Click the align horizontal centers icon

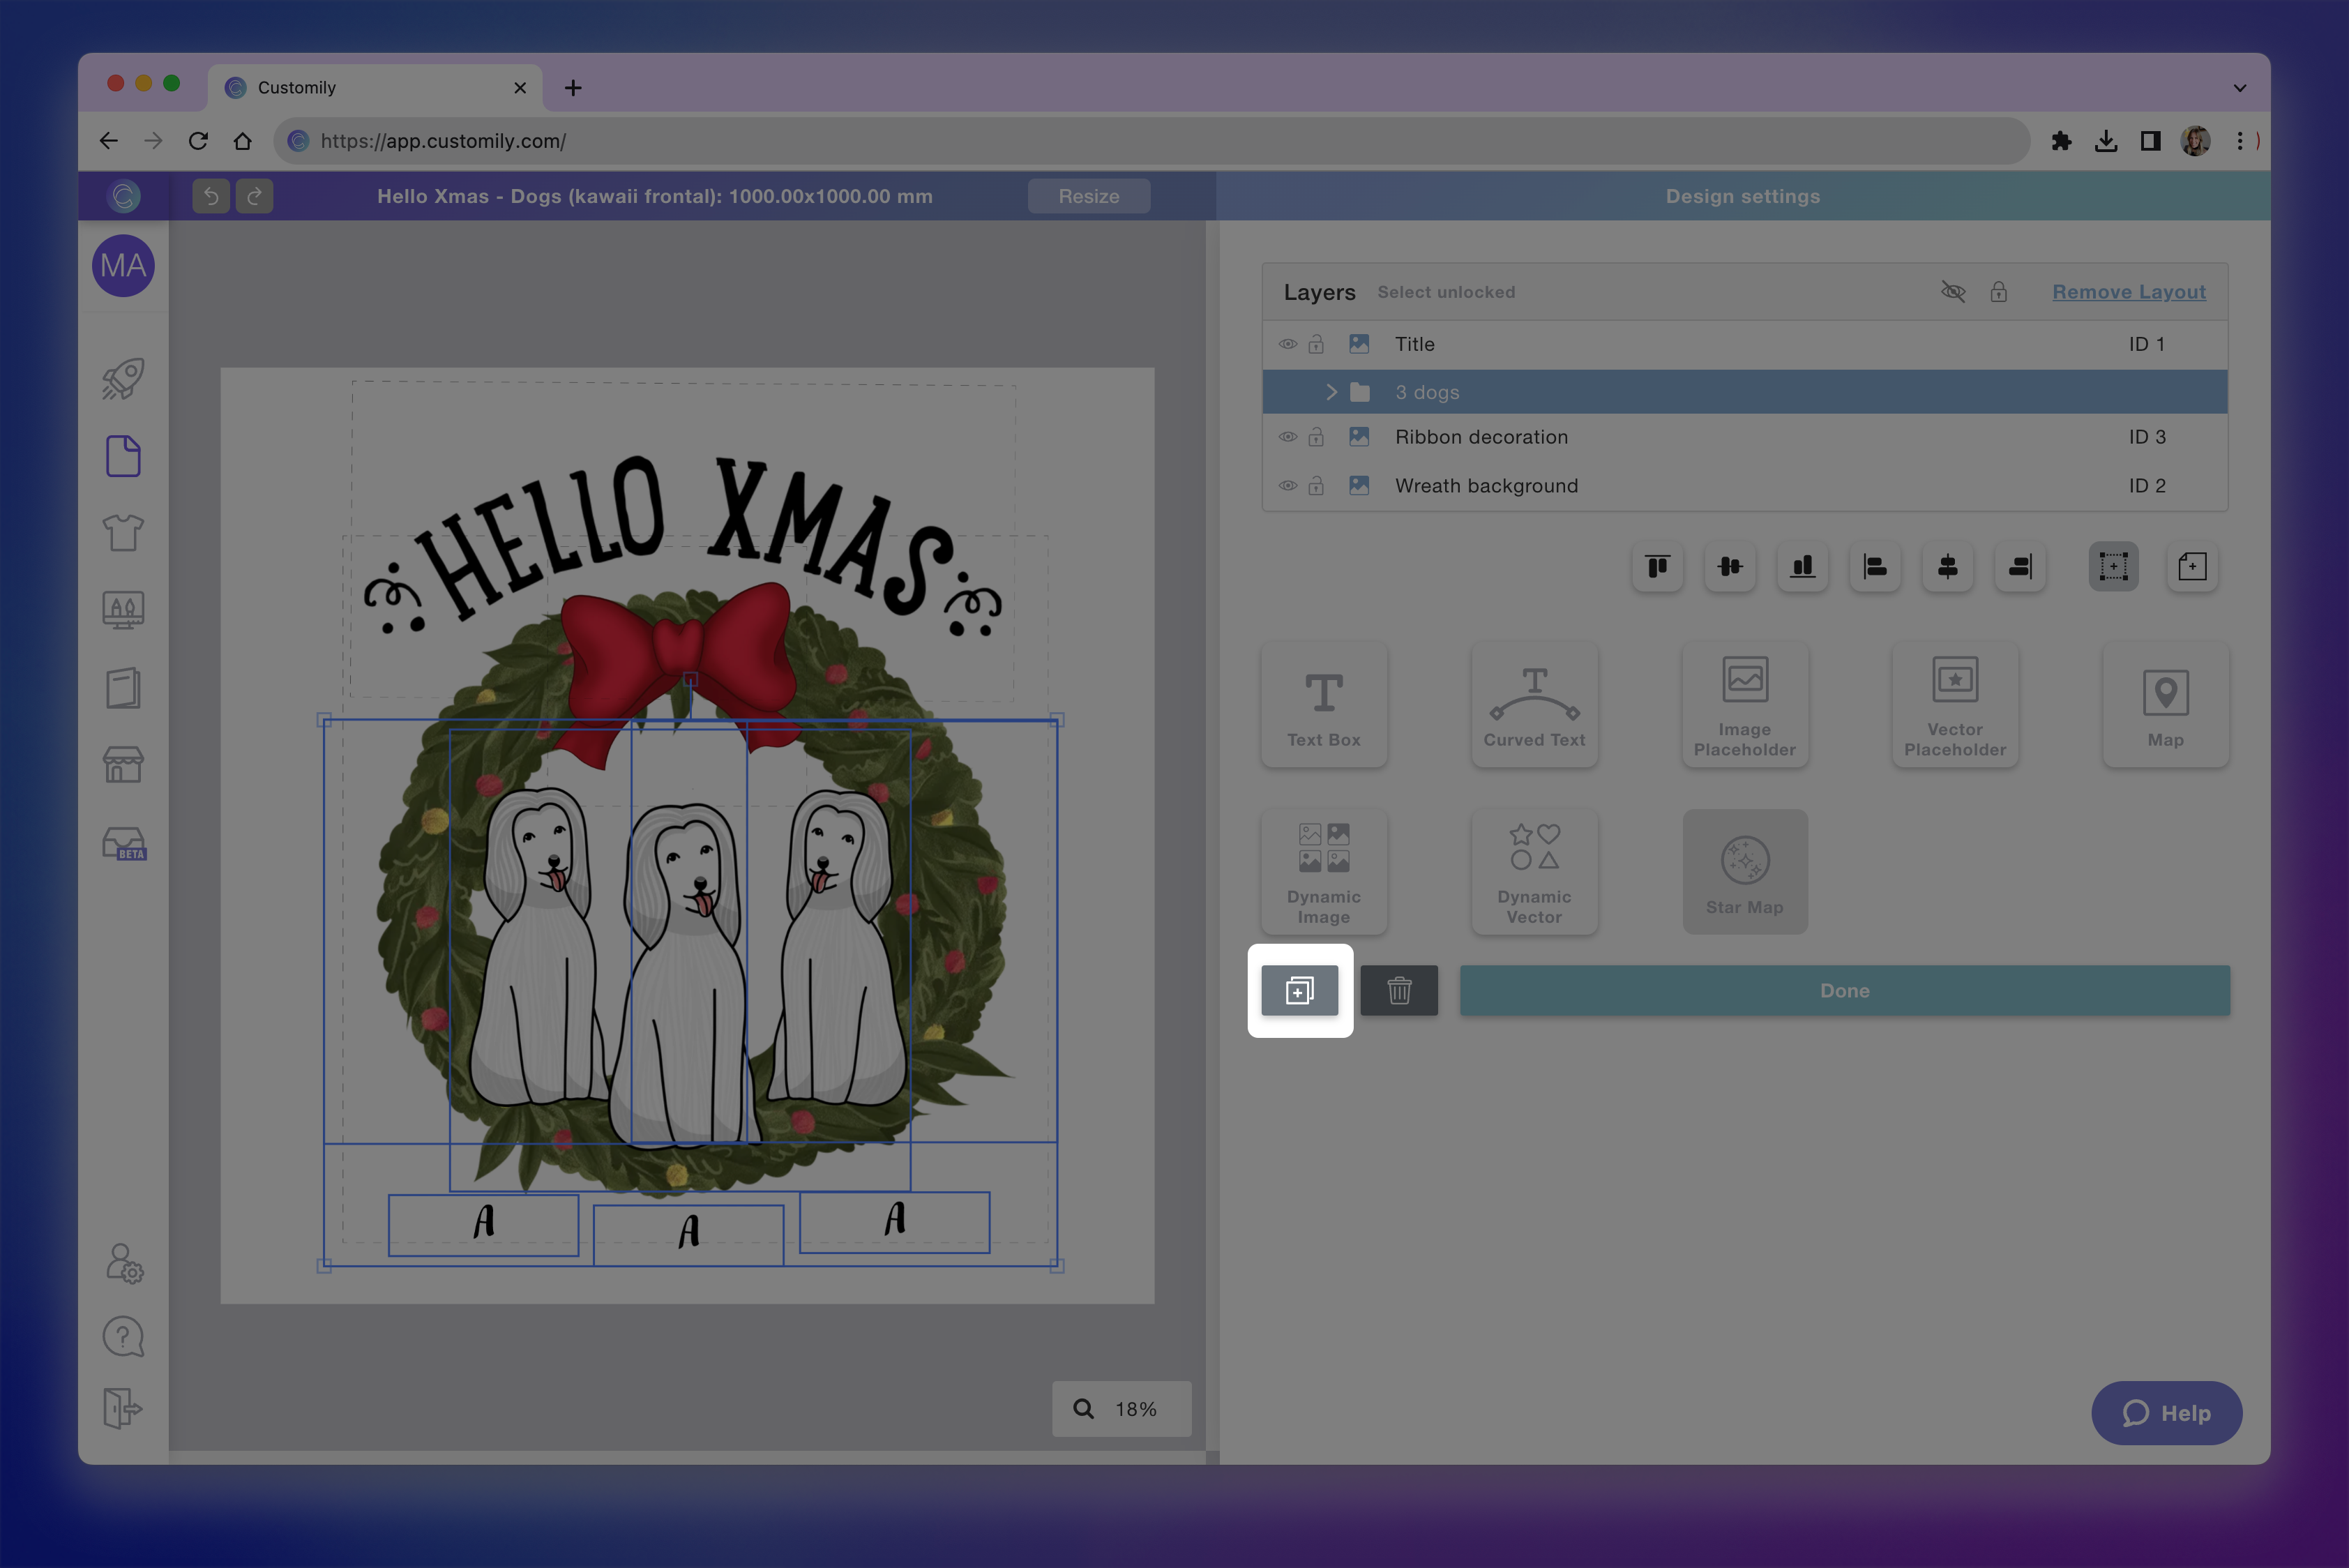click(x=1947, y=567)
